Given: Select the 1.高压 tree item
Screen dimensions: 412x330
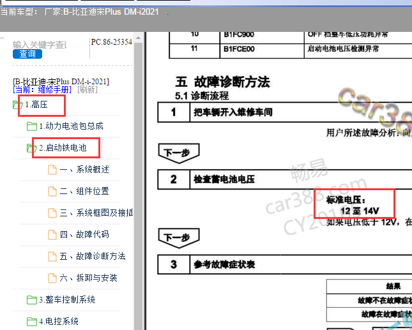Looking at the screenshot, I should 36,105.
